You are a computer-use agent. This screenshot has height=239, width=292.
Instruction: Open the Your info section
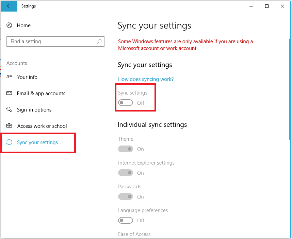27,77
